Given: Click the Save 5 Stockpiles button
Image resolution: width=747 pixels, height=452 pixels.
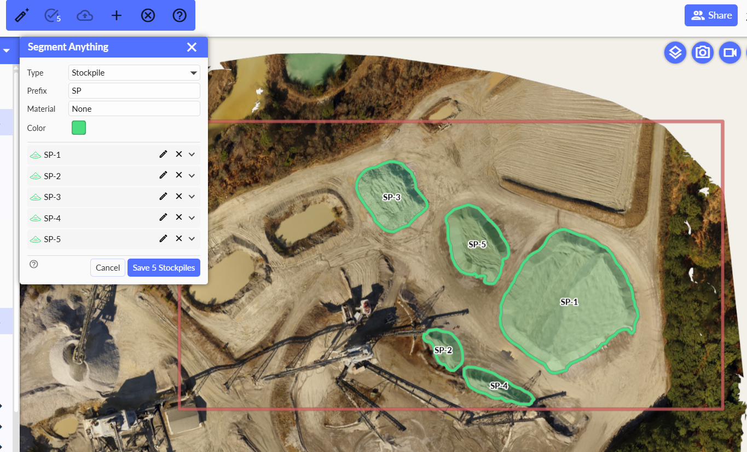Looking at the screenshot, I should click(164, 268).
